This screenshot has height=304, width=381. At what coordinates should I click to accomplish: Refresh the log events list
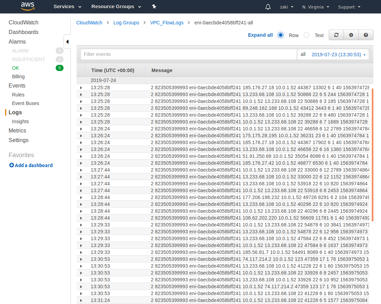click(x=336, y=35)
